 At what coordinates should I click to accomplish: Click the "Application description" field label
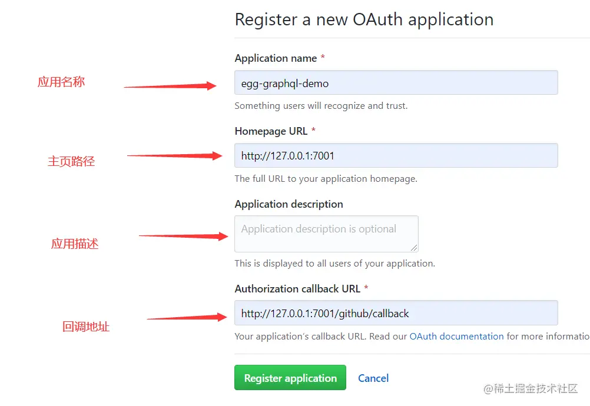(x=289, y=204)
